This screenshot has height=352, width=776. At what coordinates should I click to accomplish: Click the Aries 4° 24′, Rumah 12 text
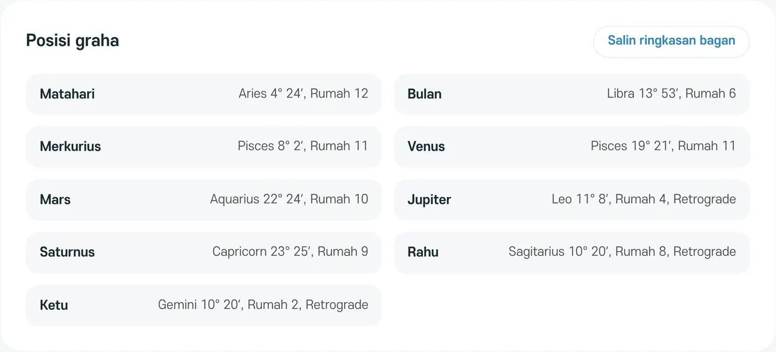(x=303, y=94)
